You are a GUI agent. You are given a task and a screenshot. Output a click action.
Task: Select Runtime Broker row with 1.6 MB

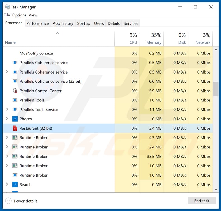pyautogui.click(x=108, y=175)
